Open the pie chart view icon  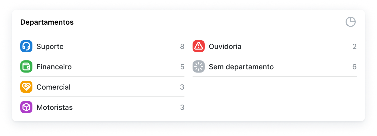point(351,22)
